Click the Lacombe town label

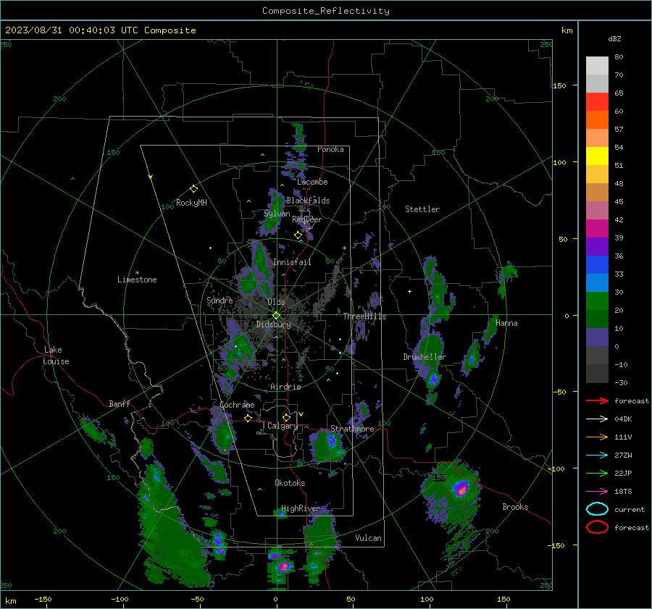[312, 182]
